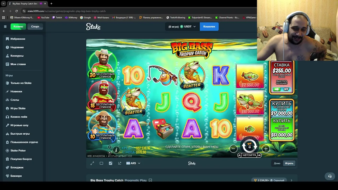Click the browser back arrow
338x190 pixels.
point(4,11)
